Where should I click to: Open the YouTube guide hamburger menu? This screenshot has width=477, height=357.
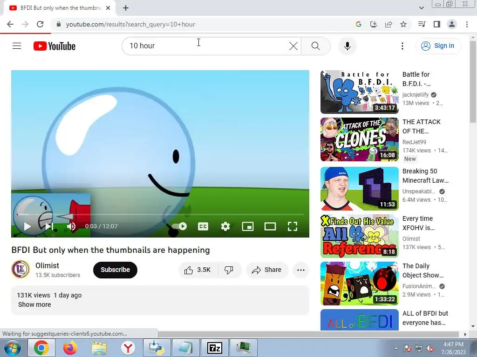click(x=17, y=46)
